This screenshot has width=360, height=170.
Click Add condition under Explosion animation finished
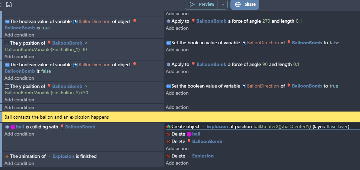click(19, 164)
